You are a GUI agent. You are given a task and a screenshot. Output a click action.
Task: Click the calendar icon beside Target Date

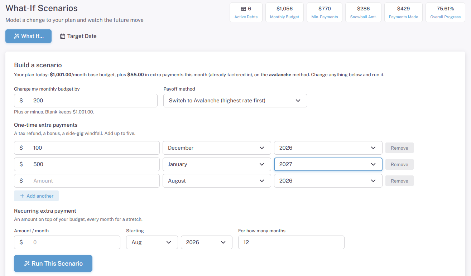click(63, 36)
